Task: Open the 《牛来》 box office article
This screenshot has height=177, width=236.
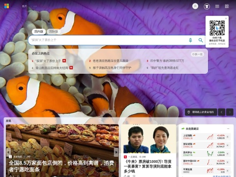Action: click(x=147, y=166)
